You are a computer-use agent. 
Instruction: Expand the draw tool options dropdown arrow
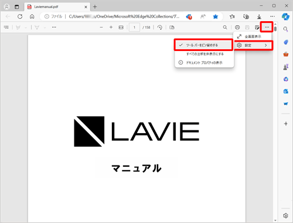pyautogui.click(x=45, y=28)
